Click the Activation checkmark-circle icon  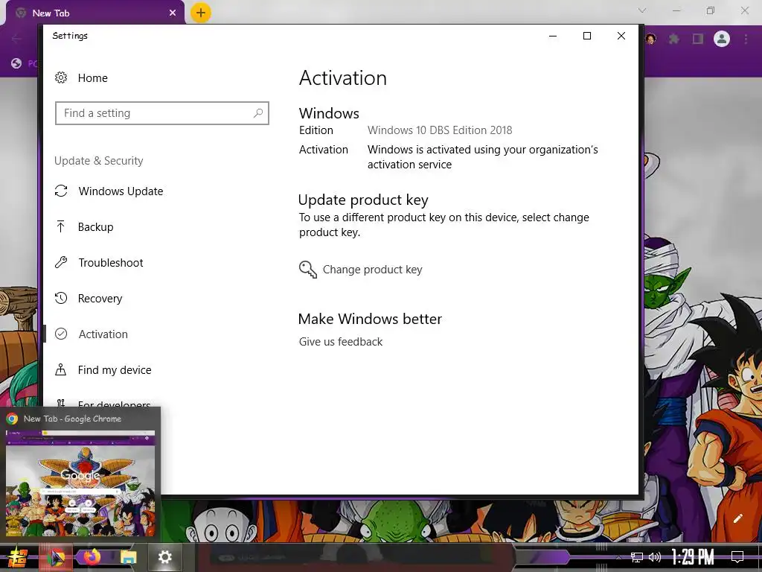[x=61, y=334]
